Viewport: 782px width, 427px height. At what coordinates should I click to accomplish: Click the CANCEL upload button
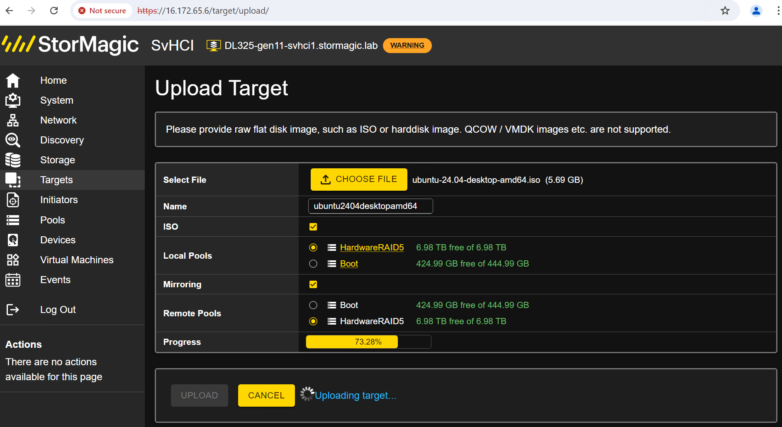(266, 395)
